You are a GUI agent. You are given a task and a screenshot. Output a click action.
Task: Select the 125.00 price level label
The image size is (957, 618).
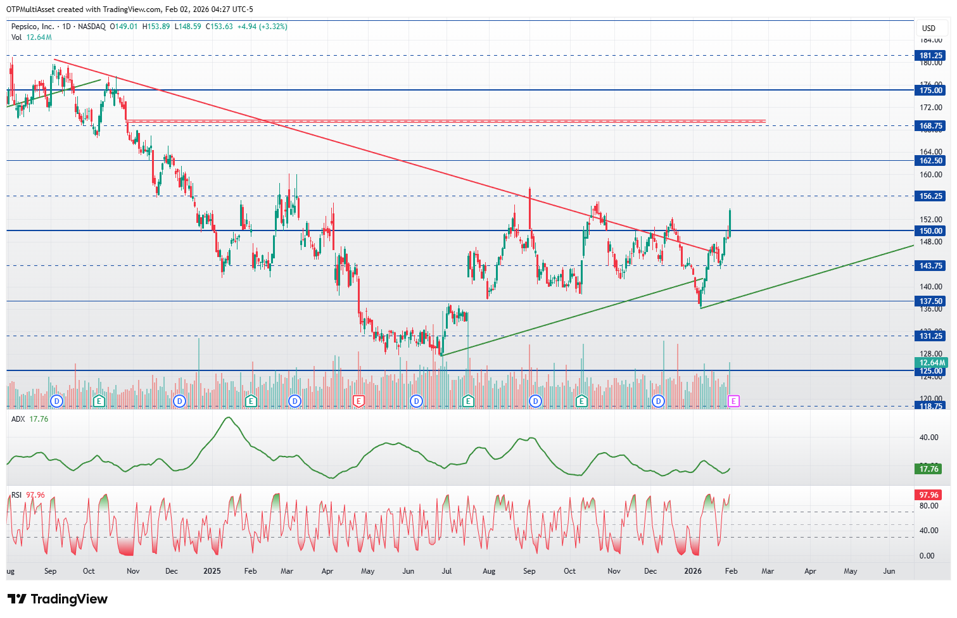click(931, 371)
